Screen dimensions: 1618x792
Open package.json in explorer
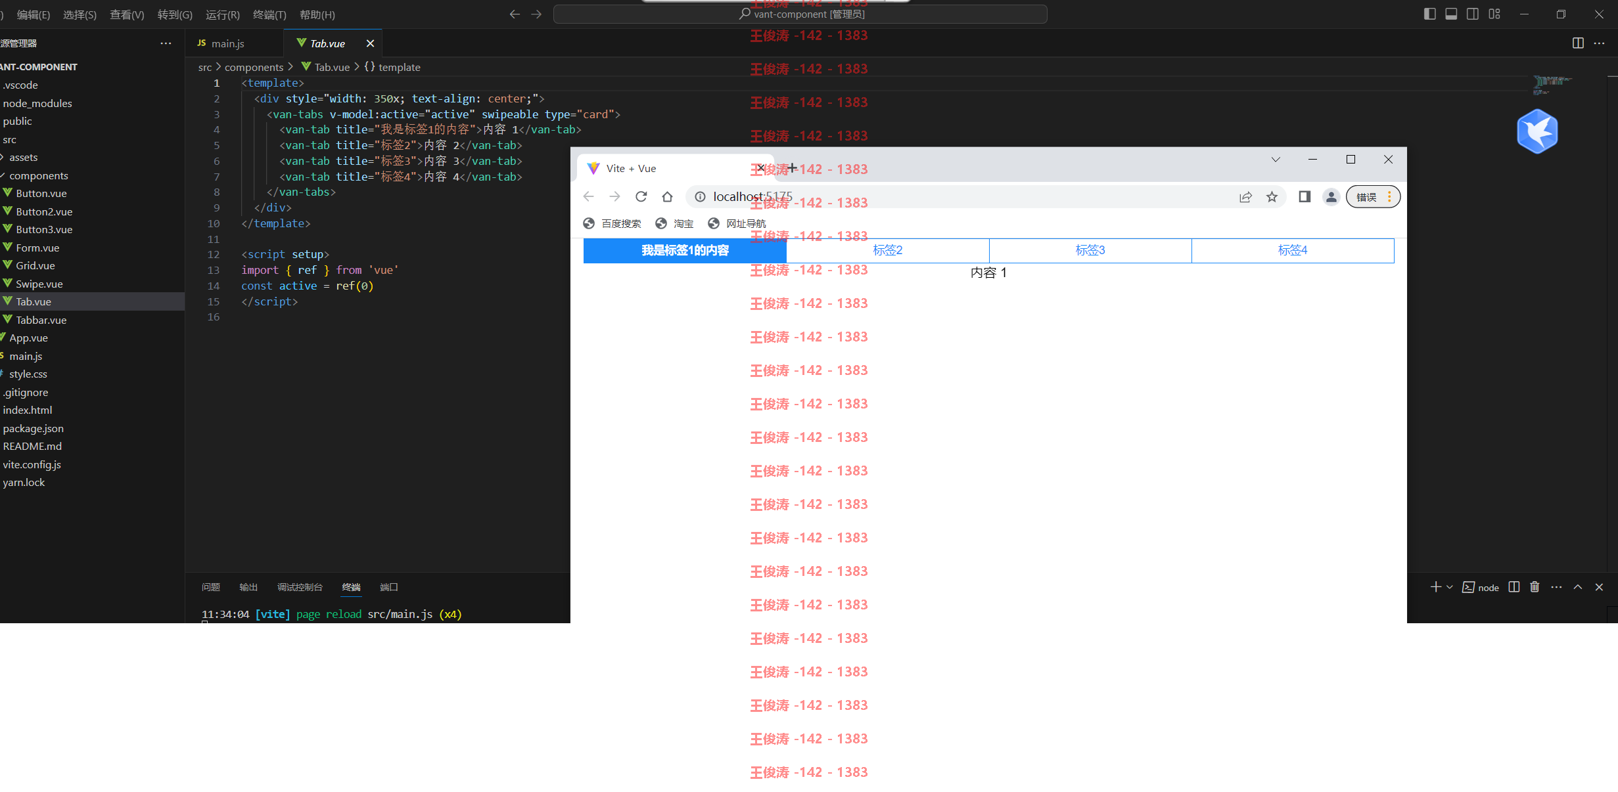point(92,428)
